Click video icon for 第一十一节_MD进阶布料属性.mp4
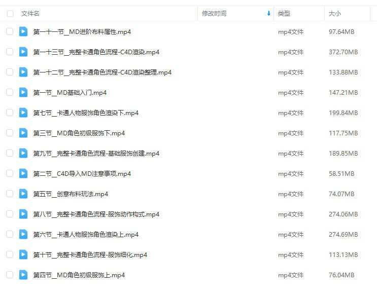The width and height of the screenshot is (377, 295). tap(23, 31)
